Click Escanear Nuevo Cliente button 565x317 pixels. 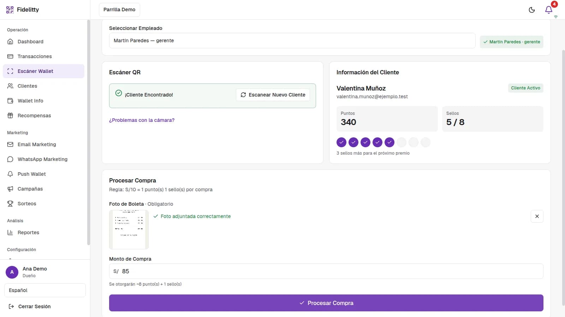click(273, 95)
